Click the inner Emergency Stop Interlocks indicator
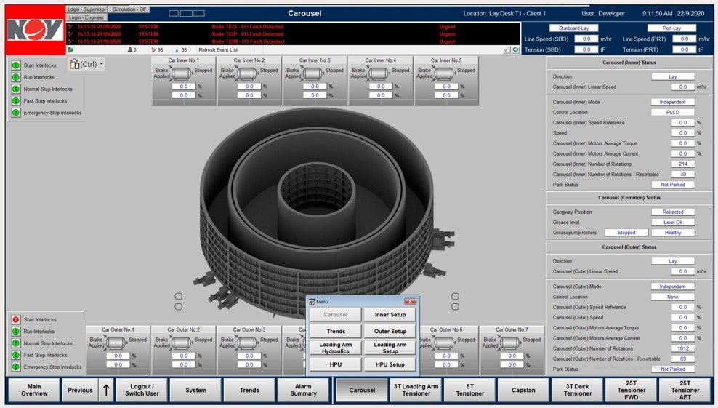This screenshot has height=408, width=718. click(15, 113)
